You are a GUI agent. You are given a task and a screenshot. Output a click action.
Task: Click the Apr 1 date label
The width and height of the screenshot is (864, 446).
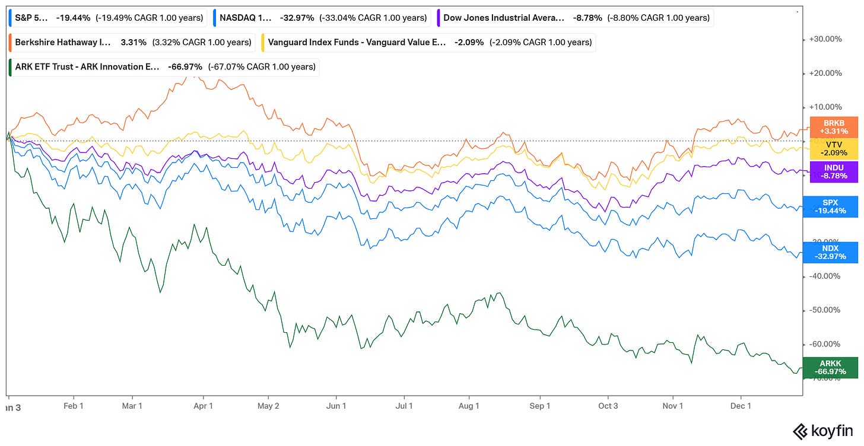tap(204, 406)
